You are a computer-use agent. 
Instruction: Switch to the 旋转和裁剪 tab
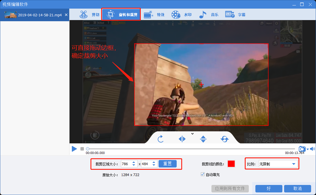(121, 15)
